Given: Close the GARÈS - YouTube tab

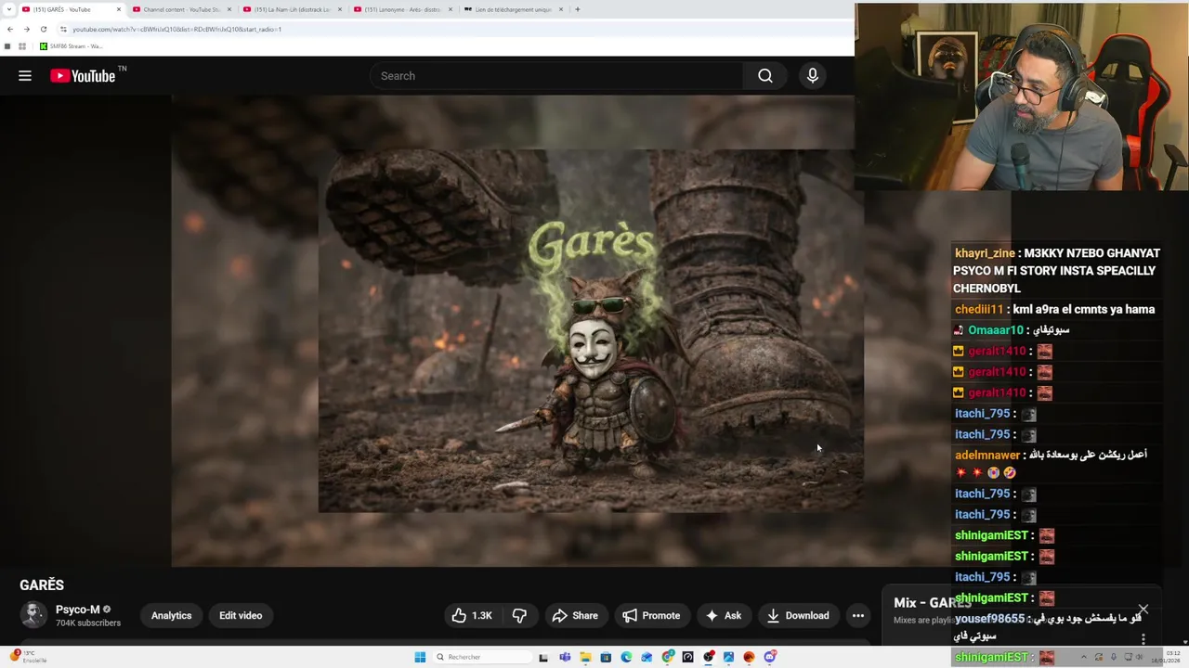Looking at the screenshot, I should 119,9.
